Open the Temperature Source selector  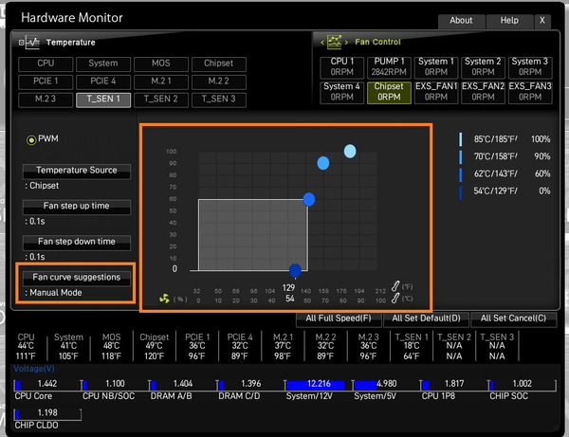pyautogui.click(x=77, y=171)
